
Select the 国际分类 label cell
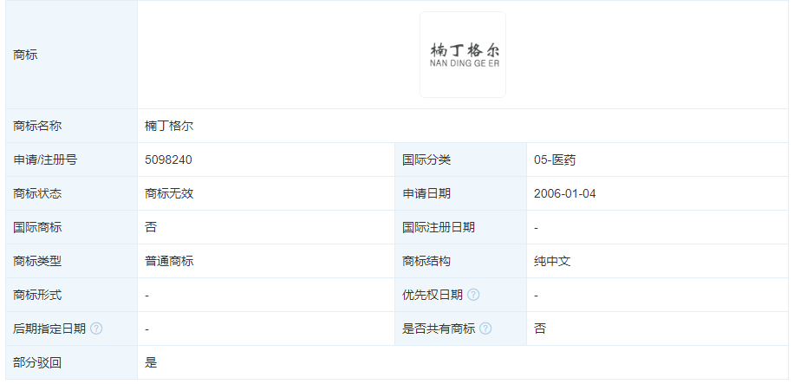tap(426, 159)
